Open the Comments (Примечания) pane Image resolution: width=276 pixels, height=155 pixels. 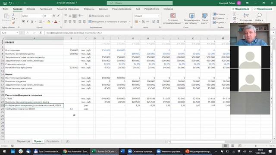tap(263, 9)
